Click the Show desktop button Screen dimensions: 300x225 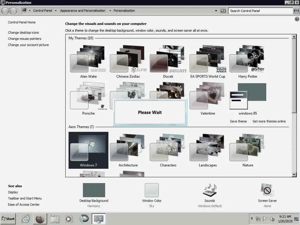297,219
